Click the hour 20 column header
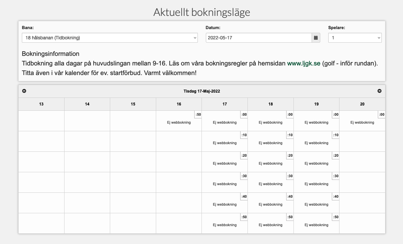This screenshot has height=244, width=403. click(x=362, y=104)
